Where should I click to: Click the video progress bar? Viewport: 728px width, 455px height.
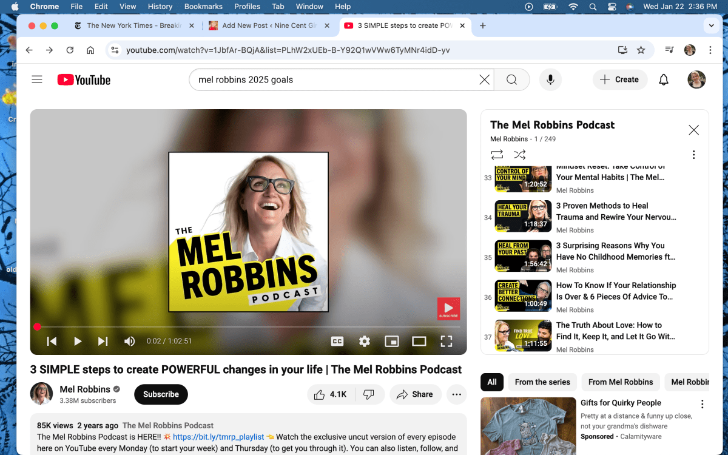[x=243, y=327]
